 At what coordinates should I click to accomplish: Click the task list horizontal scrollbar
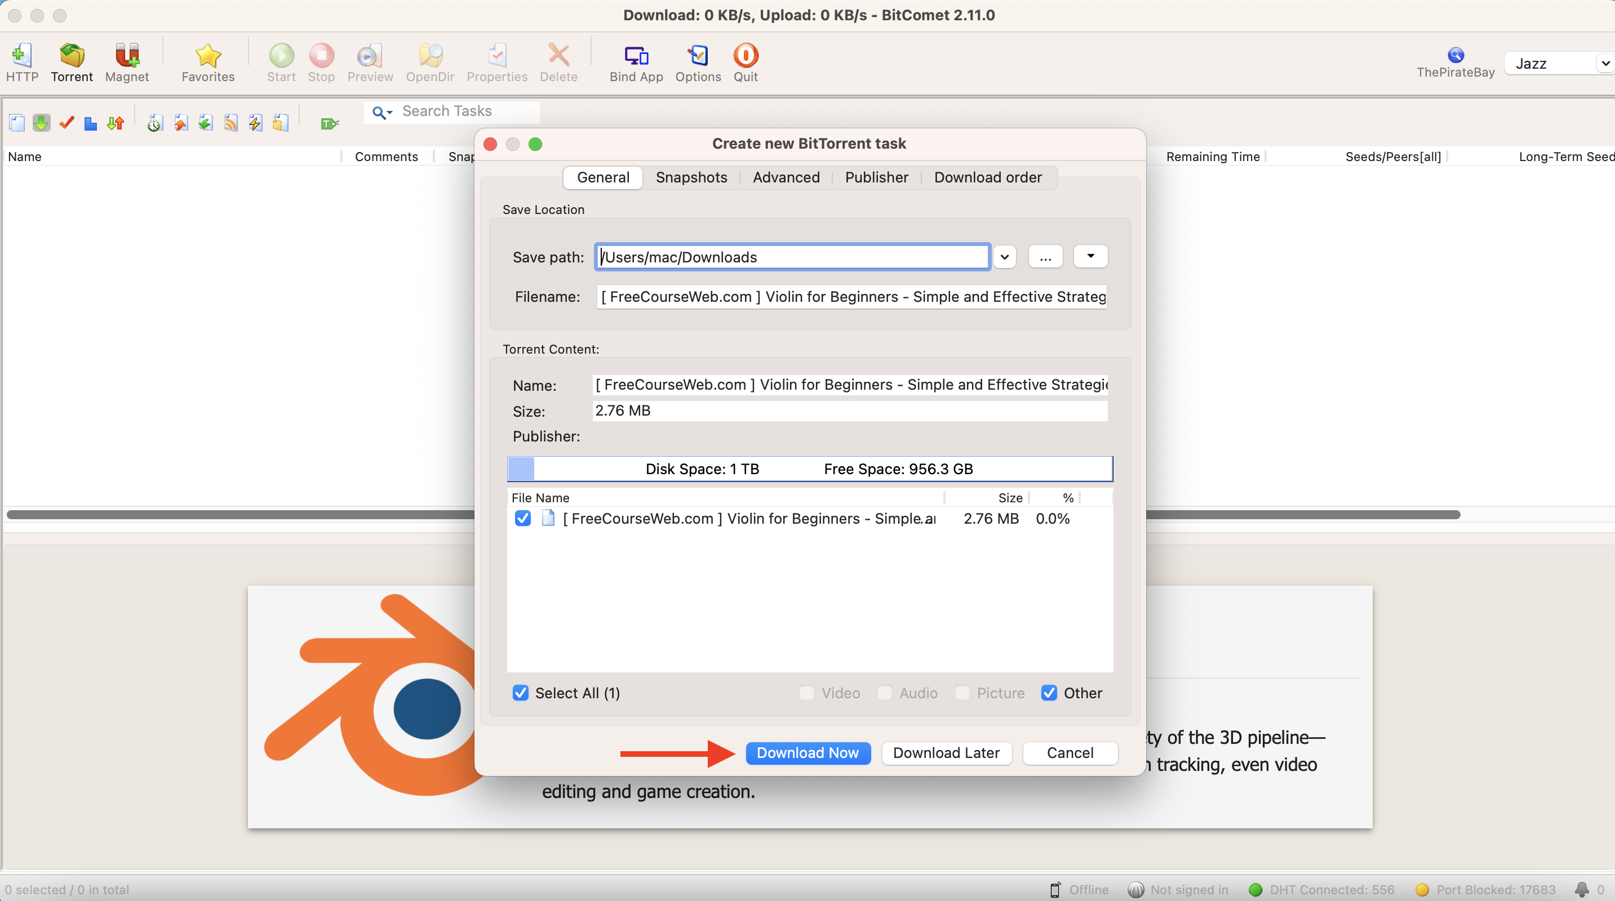tap(734, 514)
